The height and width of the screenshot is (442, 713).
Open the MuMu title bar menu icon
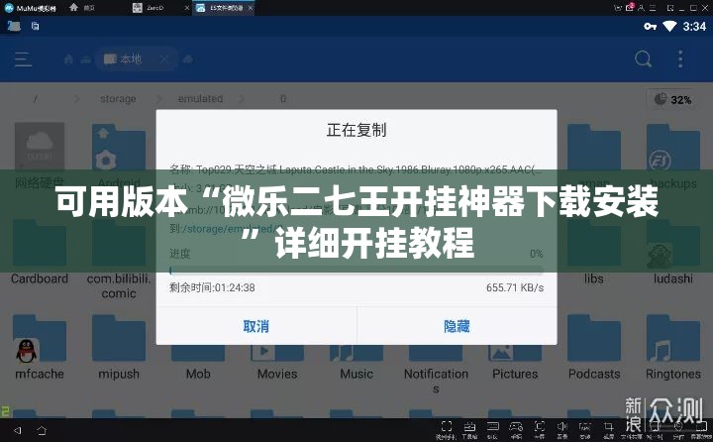point(653,7)
